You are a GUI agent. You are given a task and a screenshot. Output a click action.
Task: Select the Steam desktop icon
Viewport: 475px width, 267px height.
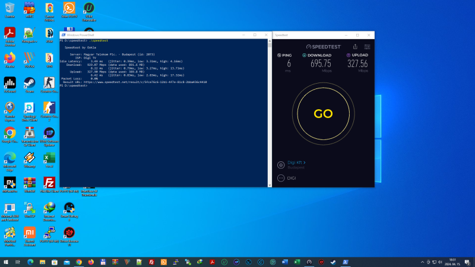(x=29, y=85)
